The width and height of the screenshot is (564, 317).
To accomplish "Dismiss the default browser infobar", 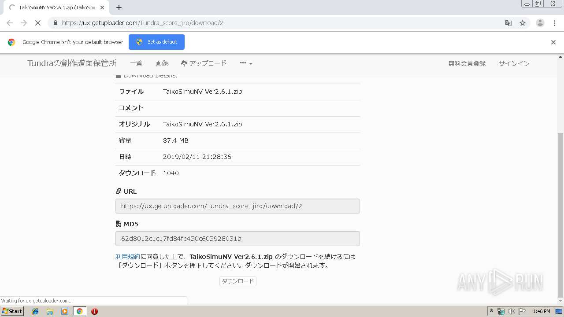I will (x=553, y=42).
